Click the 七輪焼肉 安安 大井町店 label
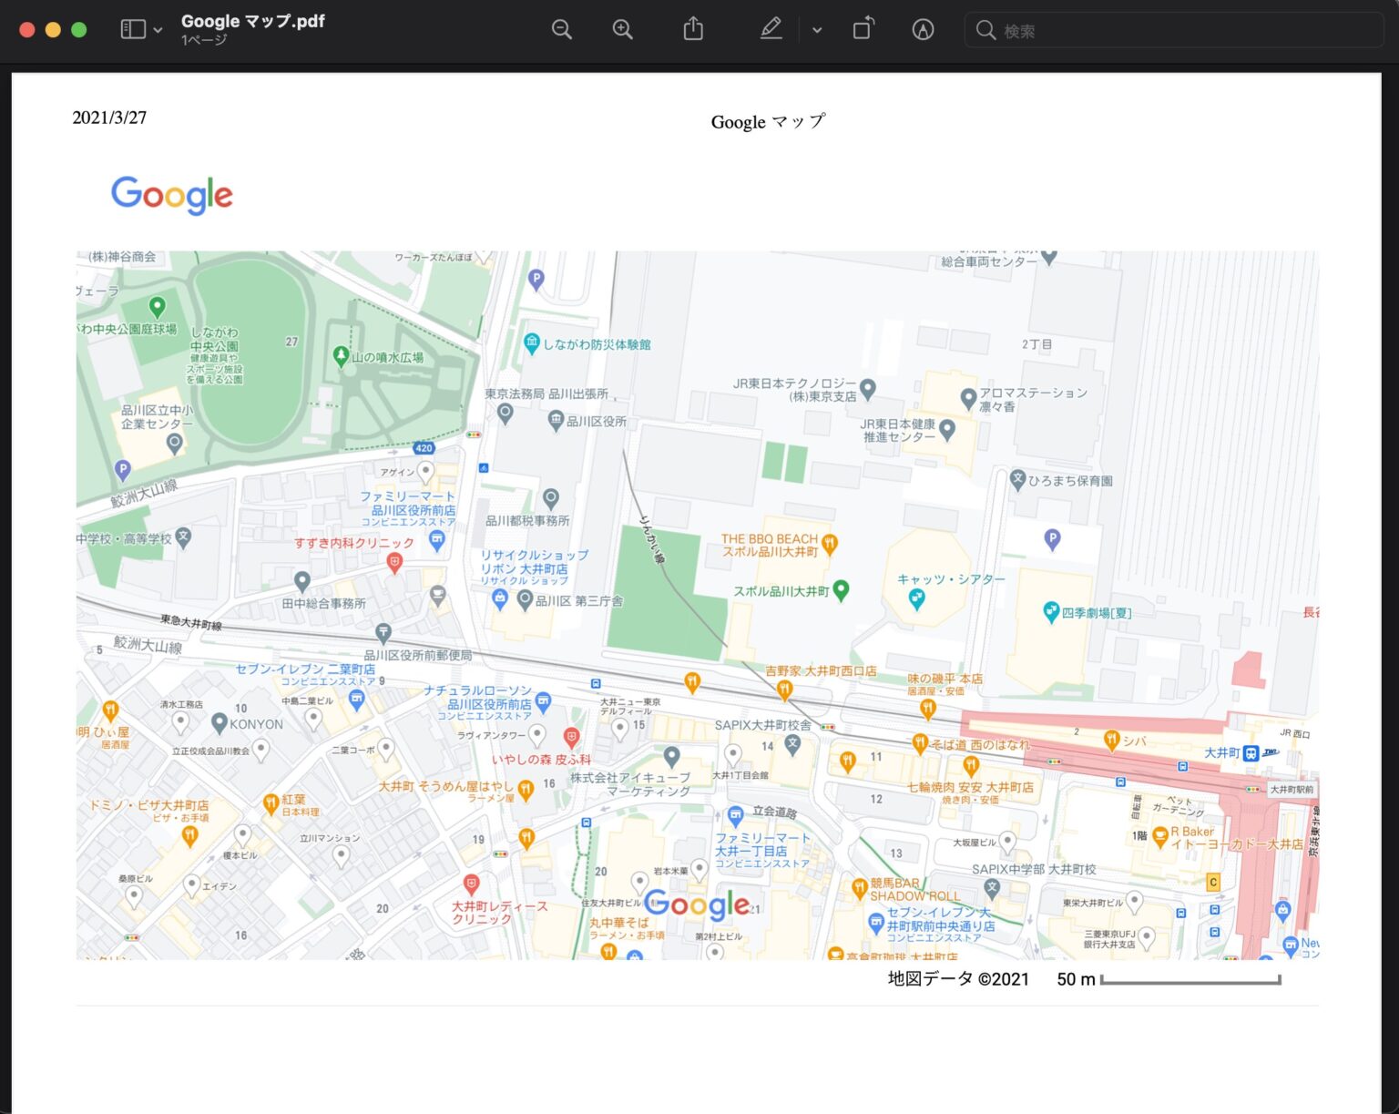The image size is (1399, 1114). tap(970, 787)
